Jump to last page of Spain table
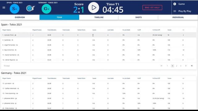The image size is (198, 111). click(x=192, y=66)
